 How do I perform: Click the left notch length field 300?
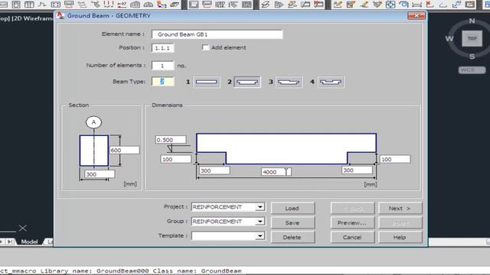[214, 170]
